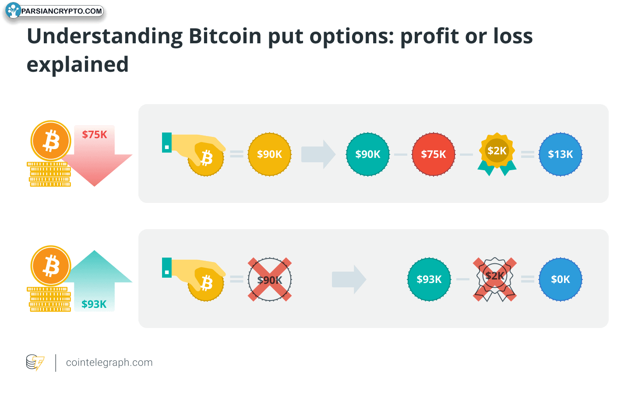Click the yellow $90K coin in top row
635x398 pixels.
tap(270, 154)
